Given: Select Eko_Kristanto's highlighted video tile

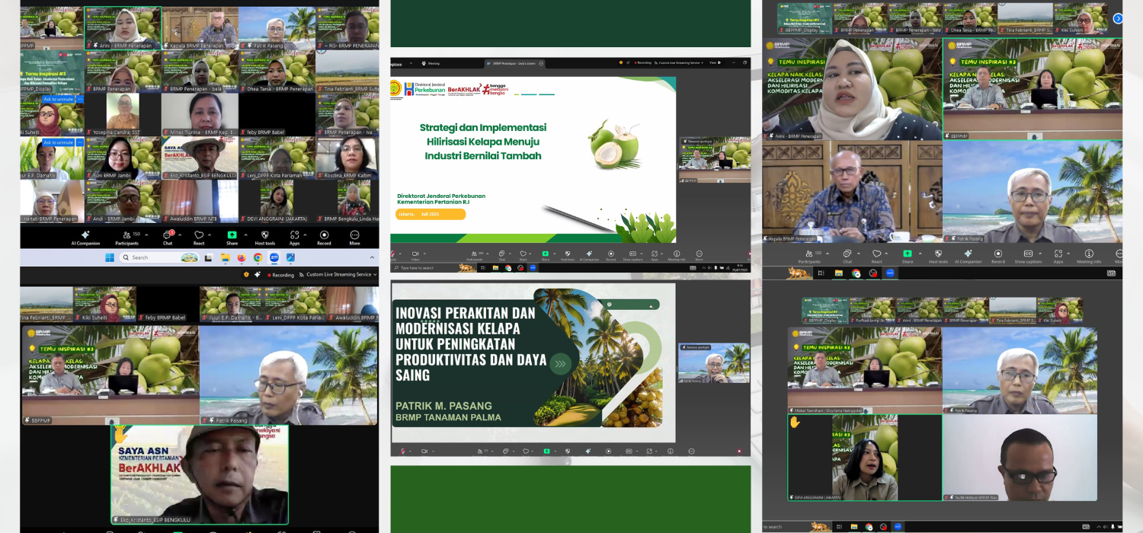Looking at the screenshot, I should click(200, 474).
